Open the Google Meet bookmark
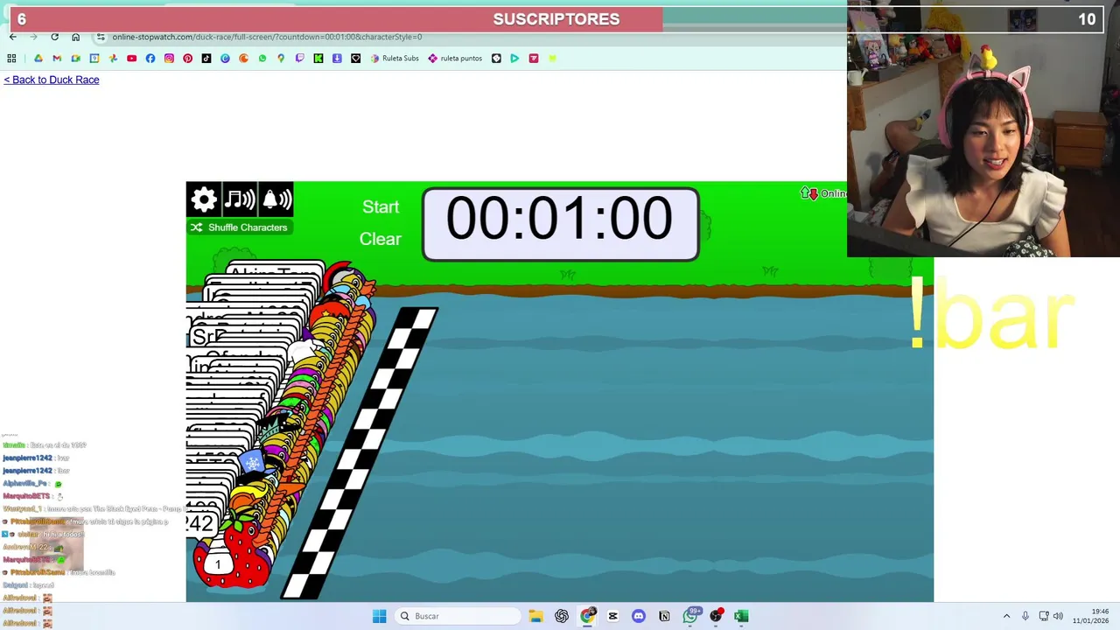 (x=76, y=59)
